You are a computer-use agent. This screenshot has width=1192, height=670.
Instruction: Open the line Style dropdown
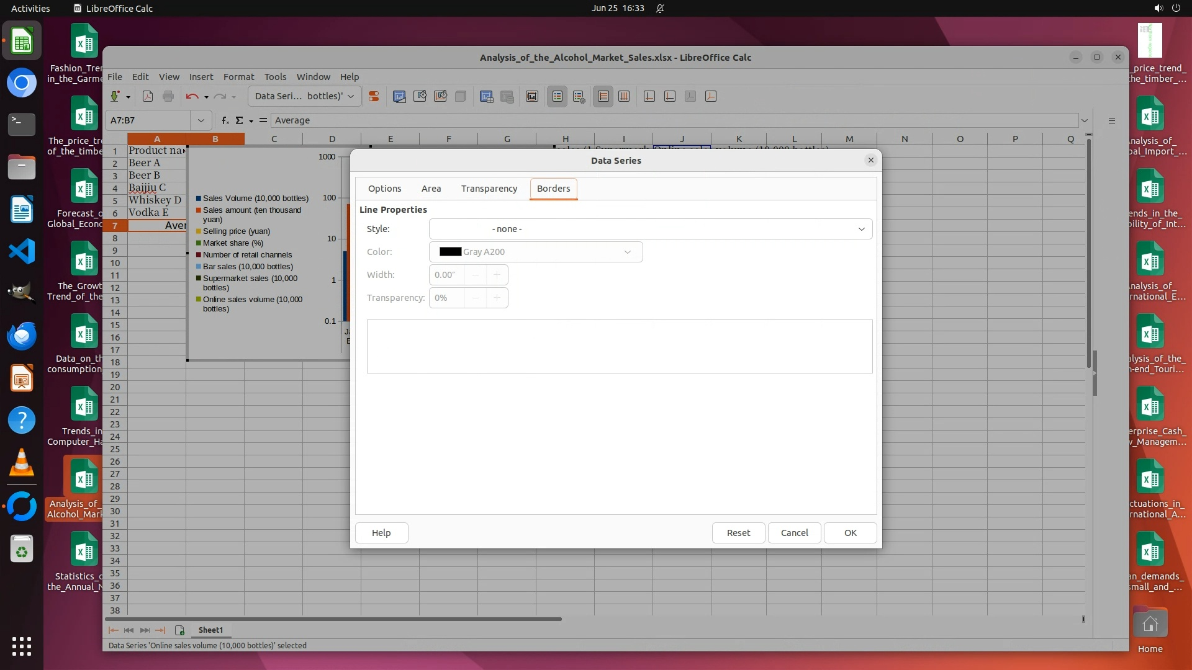click(x=650, y=229)
